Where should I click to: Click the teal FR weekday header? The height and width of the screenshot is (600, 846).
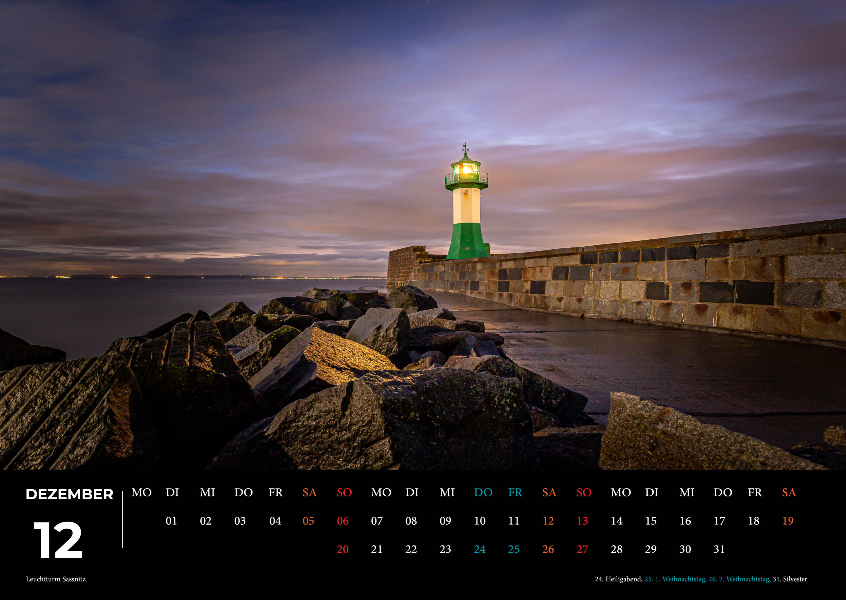[515, 492]
